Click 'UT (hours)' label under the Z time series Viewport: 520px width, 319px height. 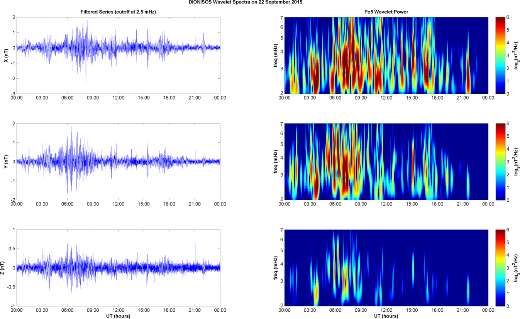click(x=118, y=316)
